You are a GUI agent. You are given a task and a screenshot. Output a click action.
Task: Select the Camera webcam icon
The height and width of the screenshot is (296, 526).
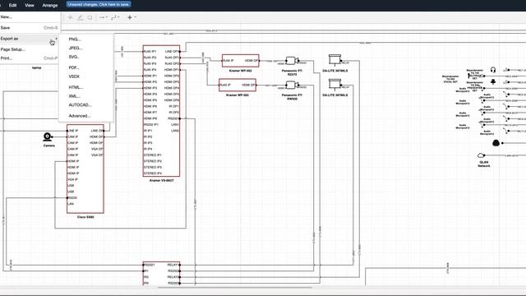pos(48,136)
